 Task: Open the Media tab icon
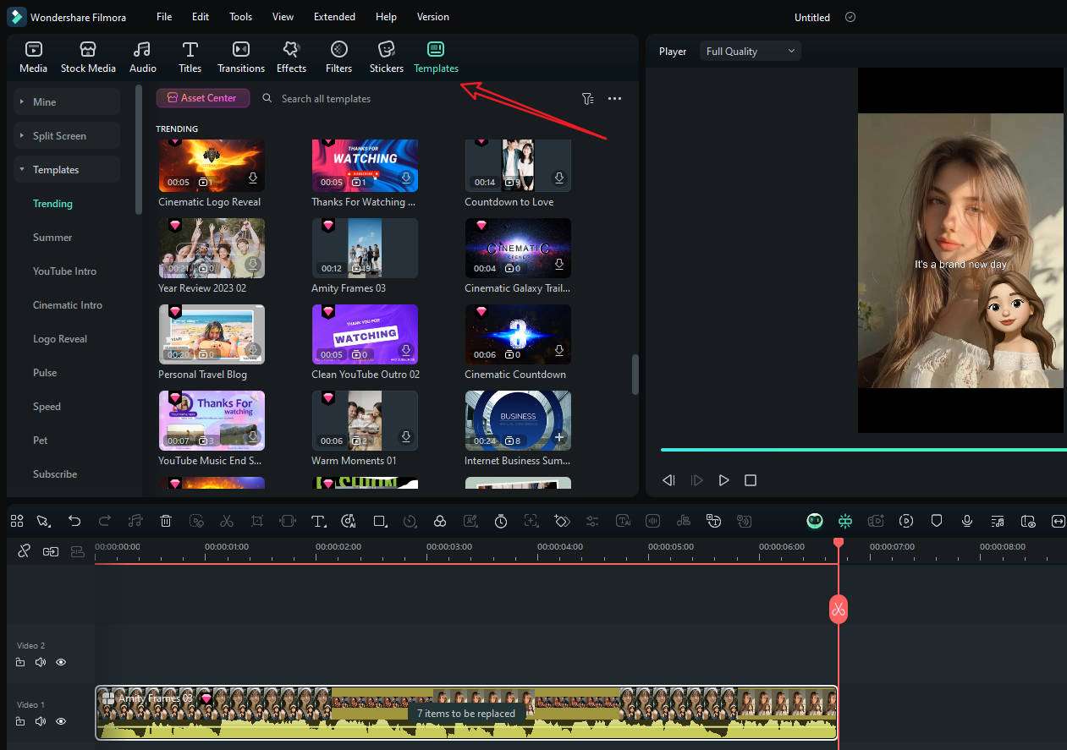33,49
